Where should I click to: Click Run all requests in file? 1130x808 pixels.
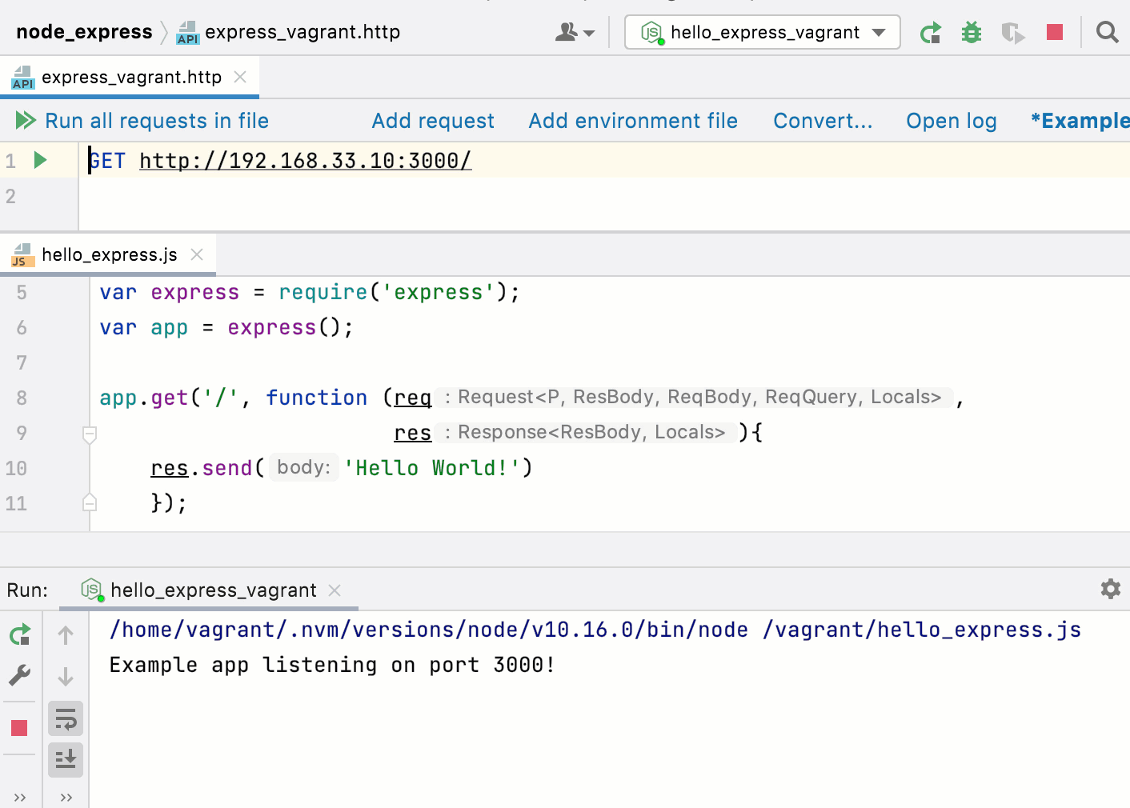point(157,120)
